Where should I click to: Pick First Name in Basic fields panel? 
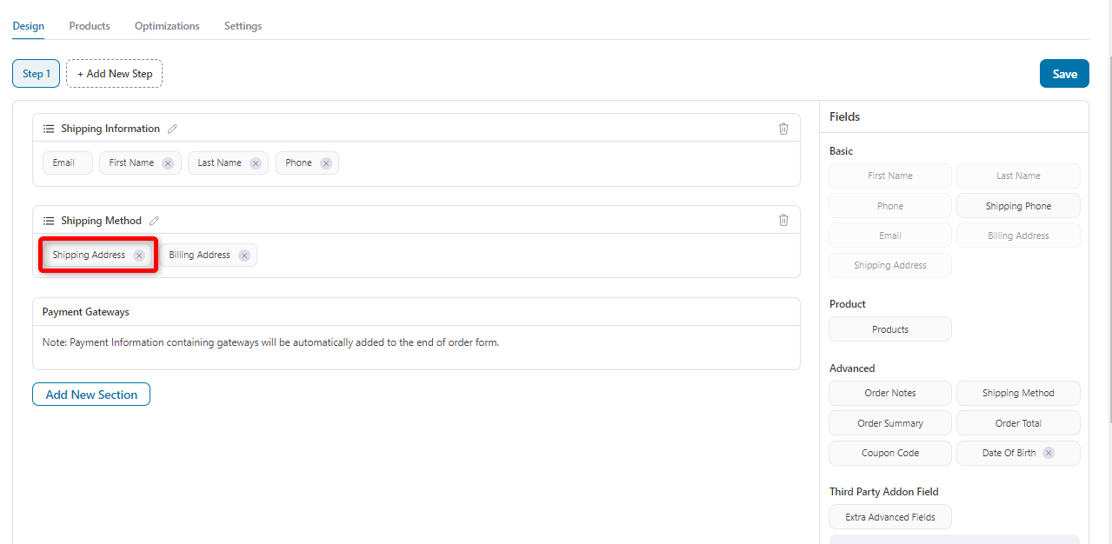coord(890,176)
